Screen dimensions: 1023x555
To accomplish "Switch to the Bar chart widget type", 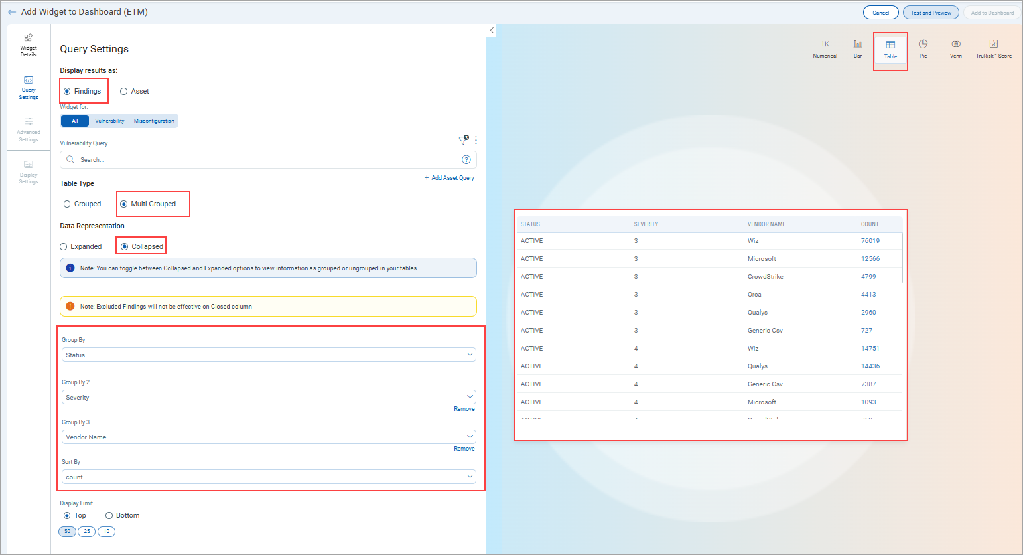I will [858, 48].
